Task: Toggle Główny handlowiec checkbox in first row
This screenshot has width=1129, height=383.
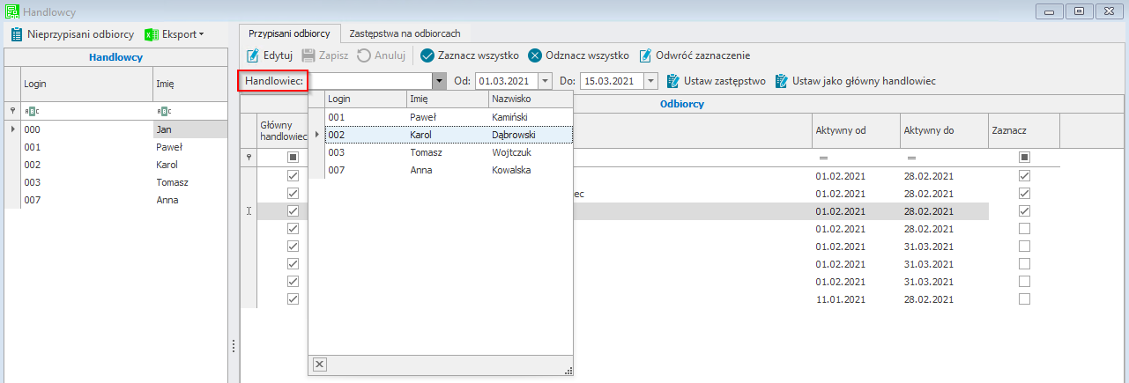Action: [x=293, y=176]
